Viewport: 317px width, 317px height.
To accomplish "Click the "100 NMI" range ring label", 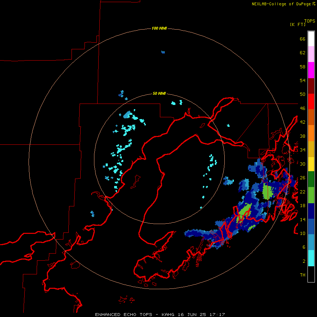I will (159, 28).
